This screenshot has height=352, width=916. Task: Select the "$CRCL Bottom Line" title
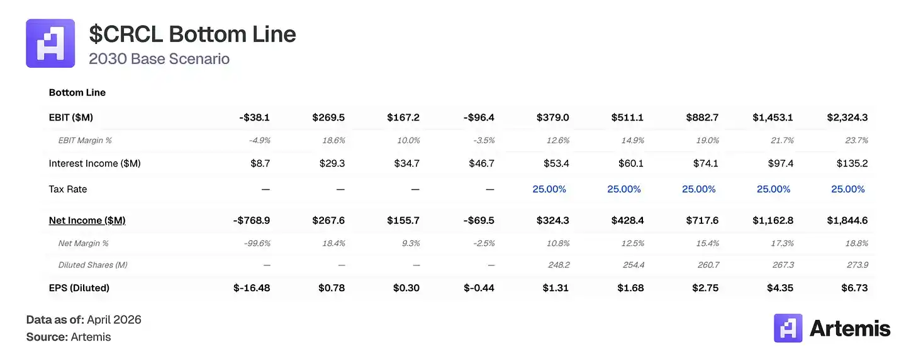193,34
